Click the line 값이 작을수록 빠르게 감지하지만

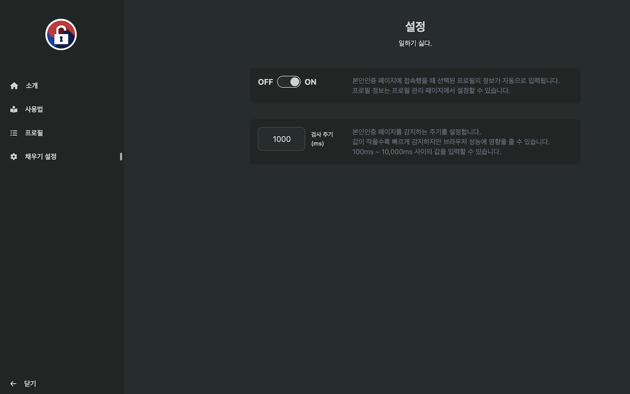[x=451, y=142]
